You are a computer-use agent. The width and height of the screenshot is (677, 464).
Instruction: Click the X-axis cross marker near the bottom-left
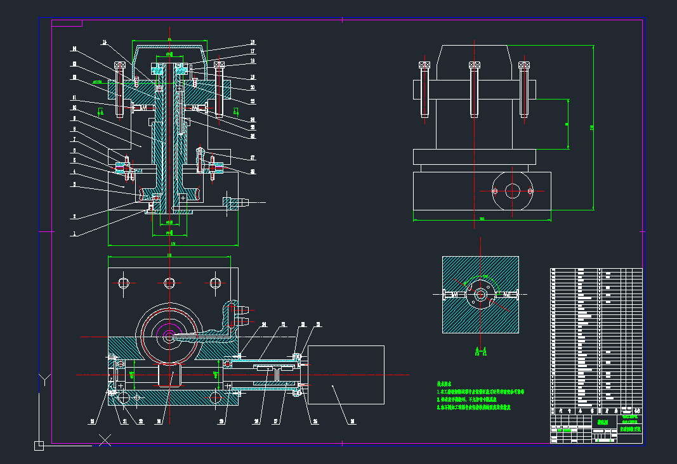pyautogui.click(x=105, y=439)
